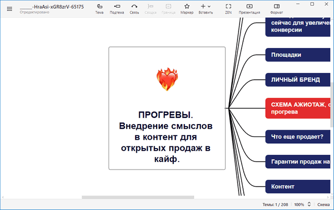Click the burning heart sticker
The height and width of the screenshot is (210, 334).
pyautogui.click(x=167, y=80)
